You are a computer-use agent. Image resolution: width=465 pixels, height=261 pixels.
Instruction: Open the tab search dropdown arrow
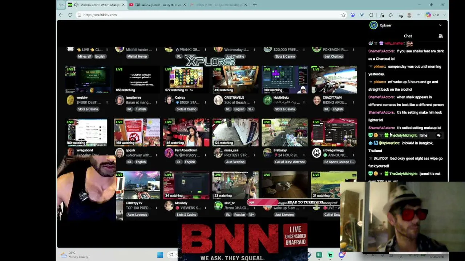(x=61, y=5)
